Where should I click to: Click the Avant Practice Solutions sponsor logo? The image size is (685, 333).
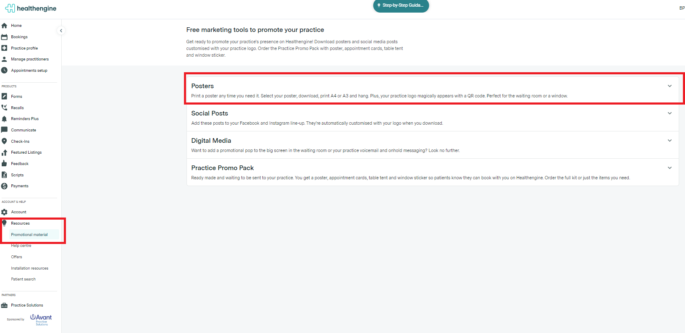click(41, 319)
